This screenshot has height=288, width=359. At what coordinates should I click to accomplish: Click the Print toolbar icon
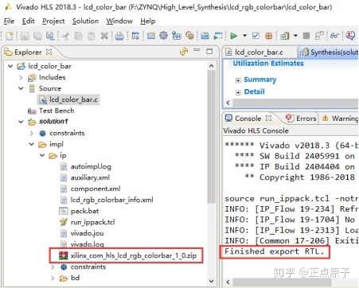click(x=119, y=36)
